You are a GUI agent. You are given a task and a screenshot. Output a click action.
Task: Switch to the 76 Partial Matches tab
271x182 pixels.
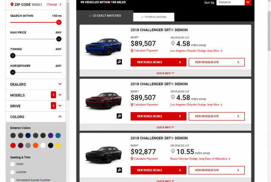click(x=153, y=17)
